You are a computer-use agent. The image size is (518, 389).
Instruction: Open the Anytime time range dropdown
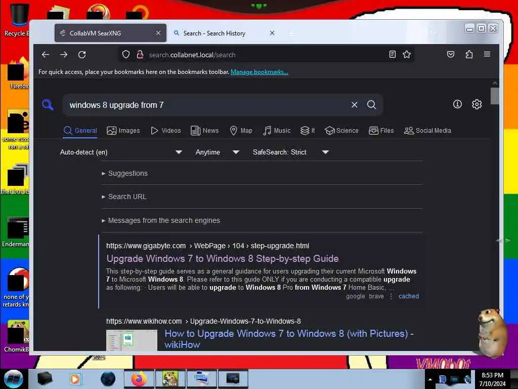click(x=217, y=152)
